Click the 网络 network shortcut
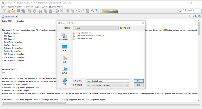202x109 pixels. click(x=65, y=82)
